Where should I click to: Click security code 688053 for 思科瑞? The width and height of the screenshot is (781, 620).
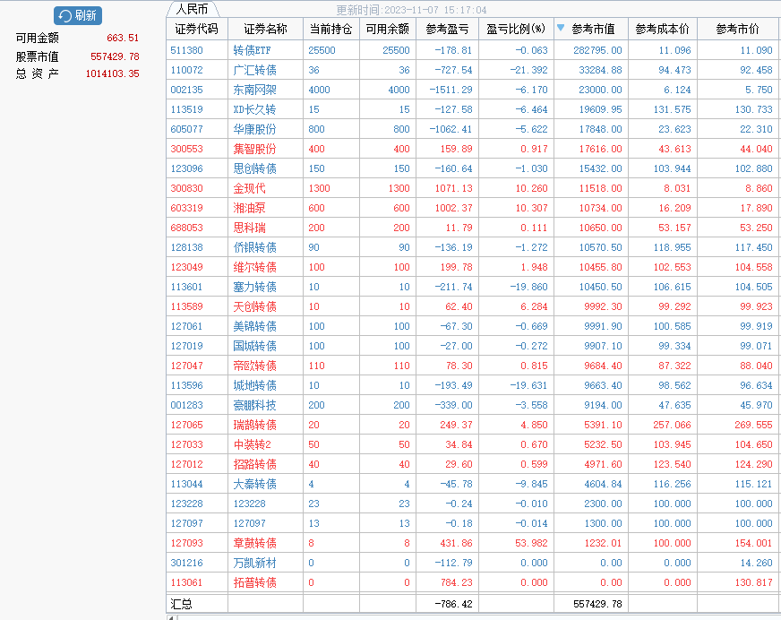(x=186, y=228)
